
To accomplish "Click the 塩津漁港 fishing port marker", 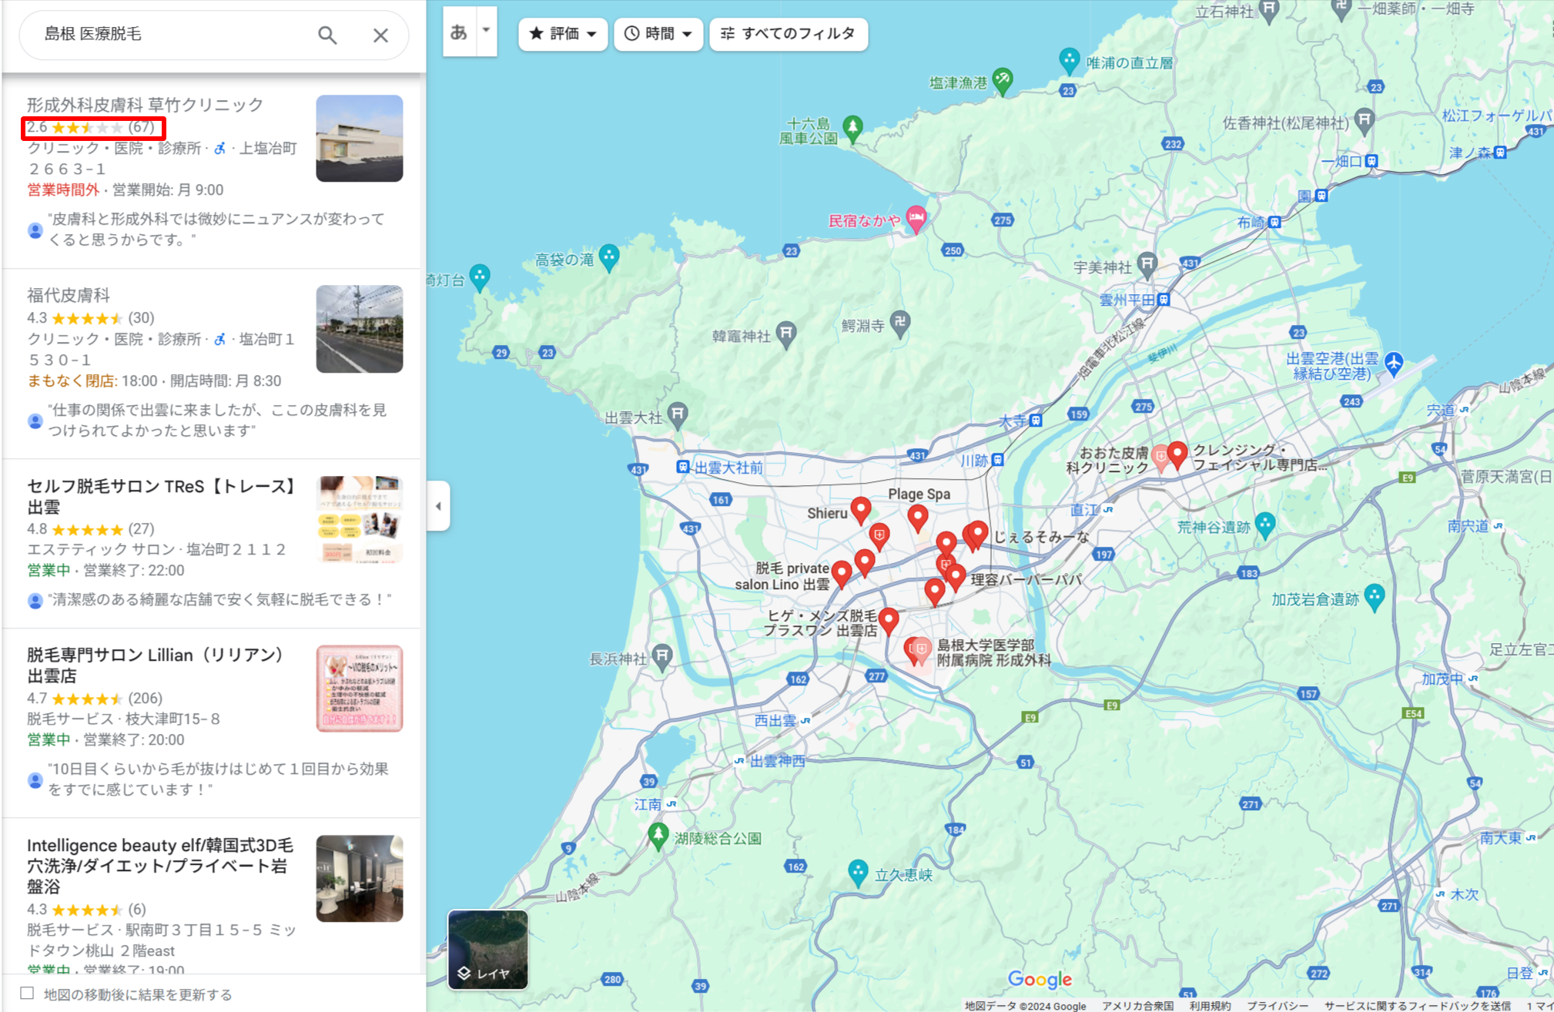I will coord(1002,79).
